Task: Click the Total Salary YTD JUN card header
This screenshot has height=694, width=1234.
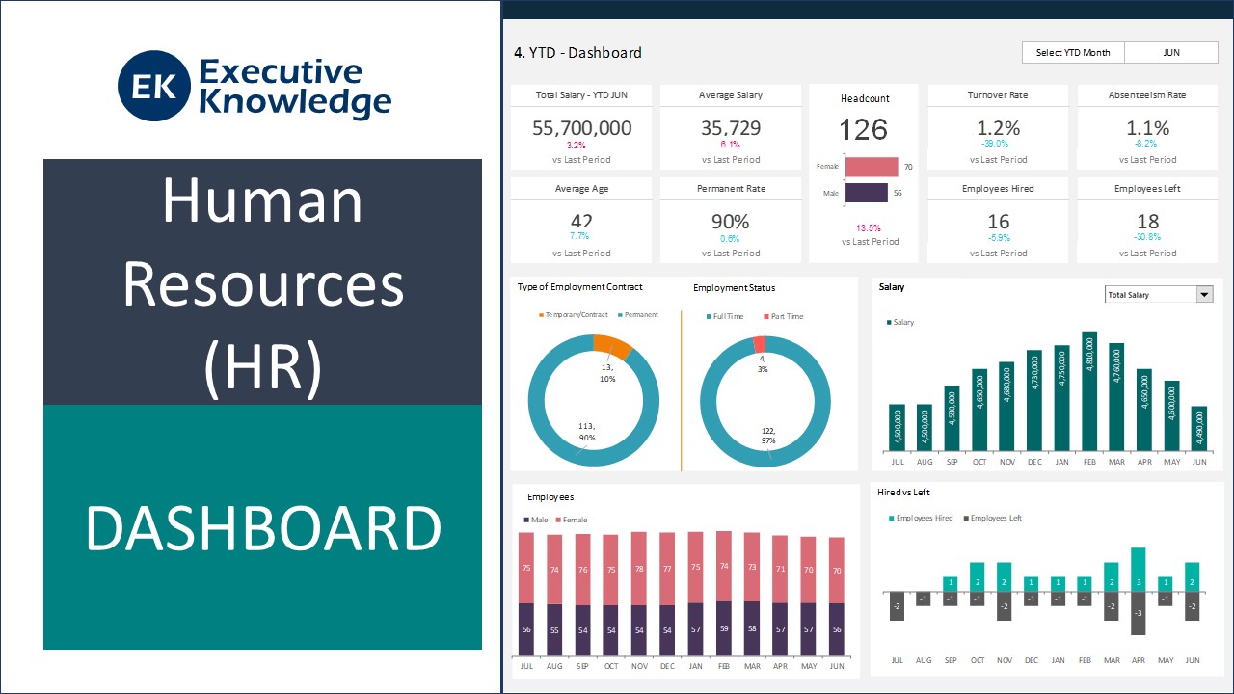Action: click(x=581, y=95)
